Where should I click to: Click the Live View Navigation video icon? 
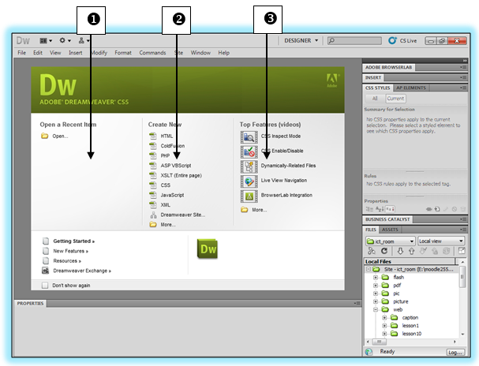(x=249, y=181)
